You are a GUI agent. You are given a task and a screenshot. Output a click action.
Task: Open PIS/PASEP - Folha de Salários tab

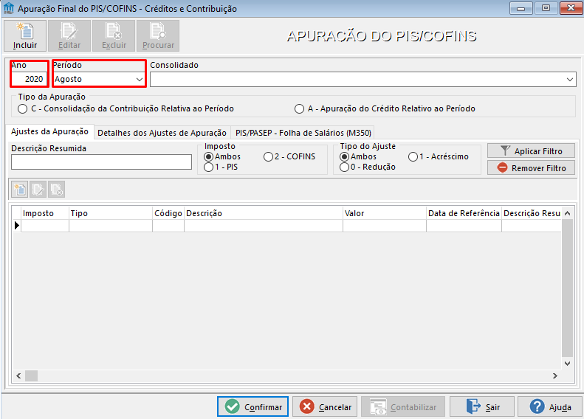(303, 133)
